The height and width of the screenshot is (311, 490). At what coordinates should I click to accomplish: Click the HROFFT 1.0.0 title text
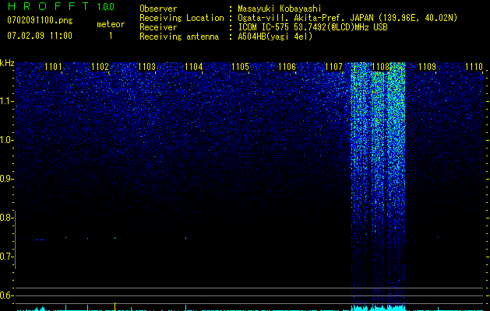click(61, 6)
